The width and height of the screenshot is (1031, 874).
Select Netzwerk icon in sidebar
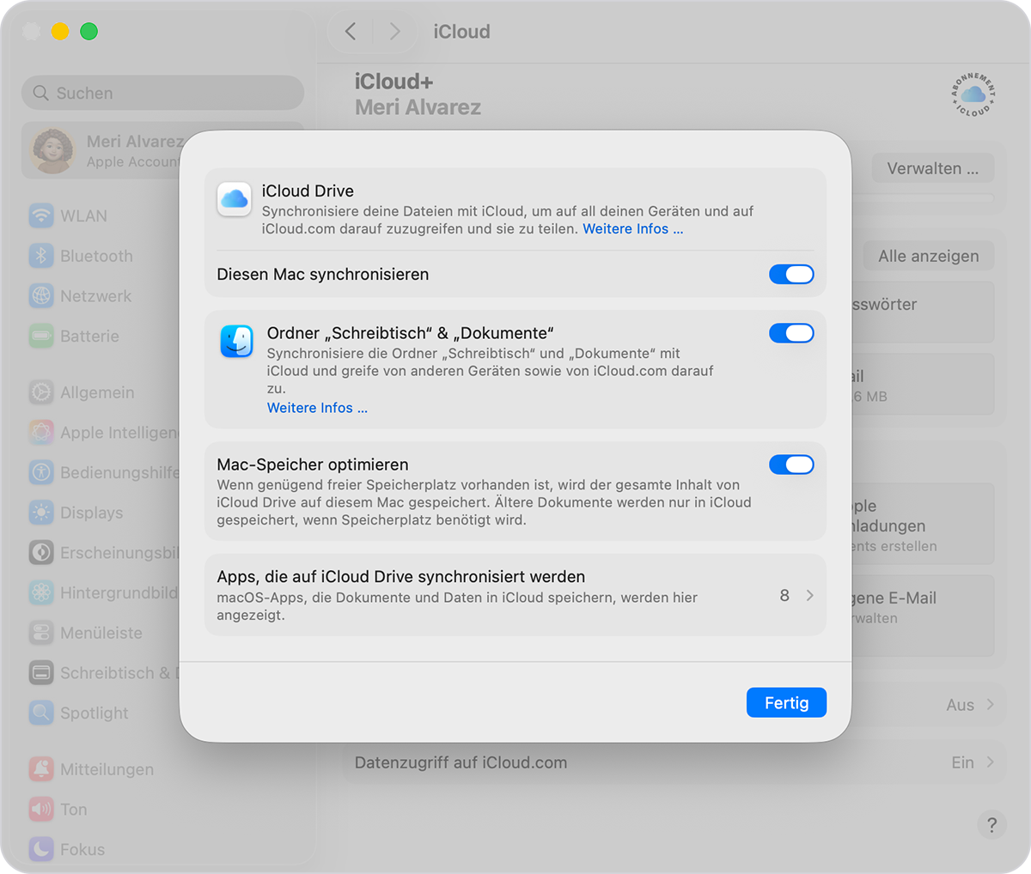click(41, 296)
